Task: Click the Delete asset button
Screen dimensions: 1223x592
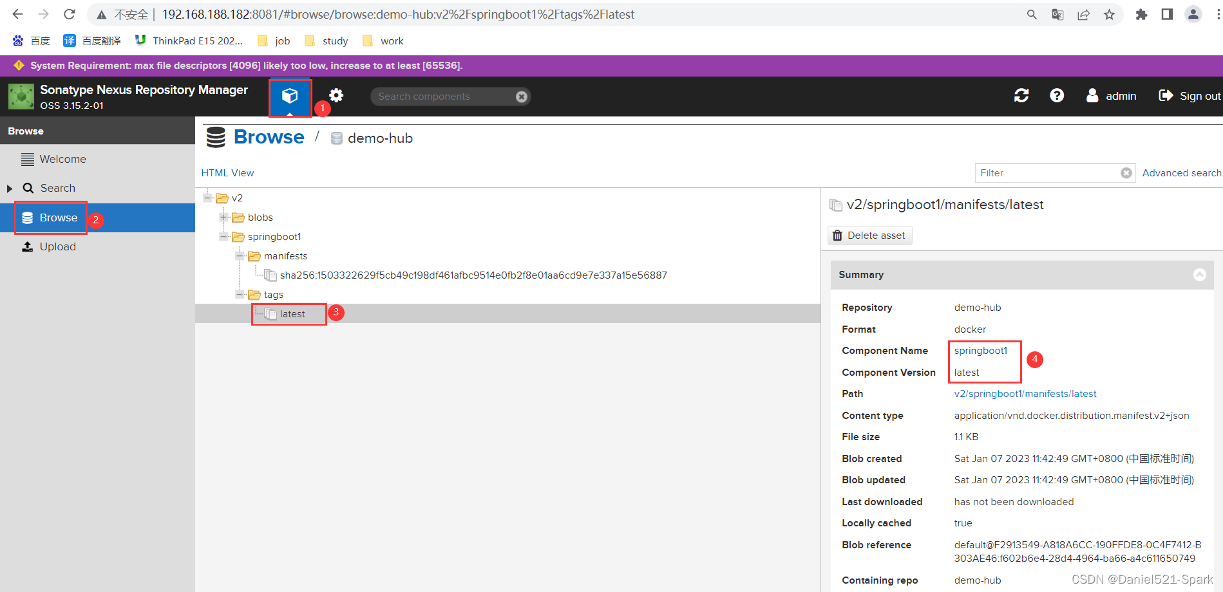Action: point(869,236)
